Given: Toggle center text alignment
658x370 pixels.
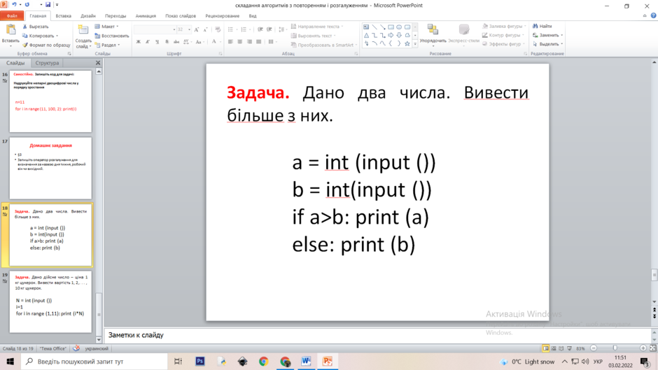Looking at the screenshot, I should (x=239, y=41).
